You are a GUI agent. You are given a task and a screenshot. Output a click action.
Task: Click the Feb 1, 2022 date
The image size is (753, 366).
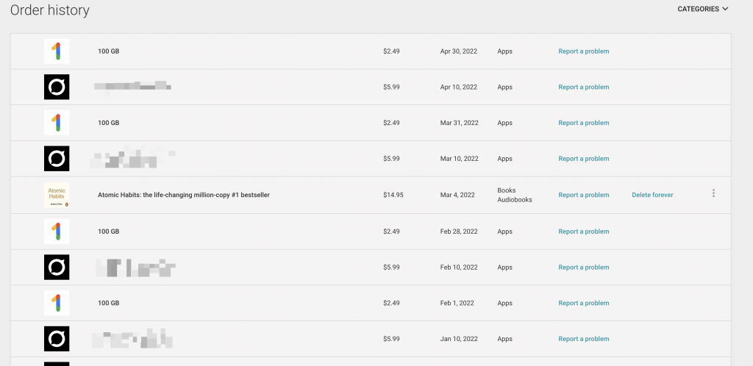click(457, 303)
